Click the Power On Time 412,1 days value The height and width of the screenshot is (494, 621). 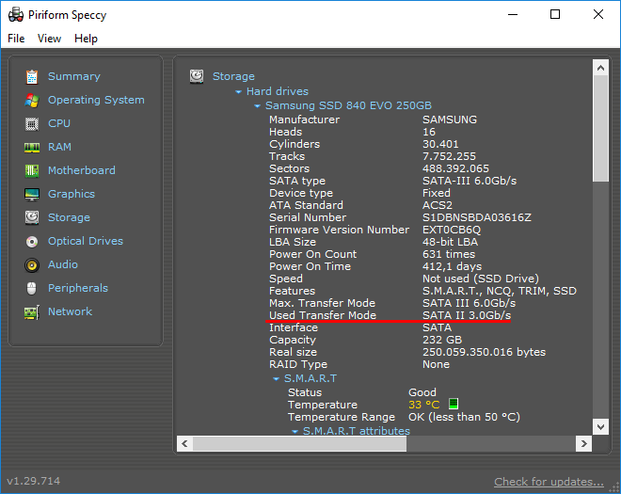tap(452, 266)
